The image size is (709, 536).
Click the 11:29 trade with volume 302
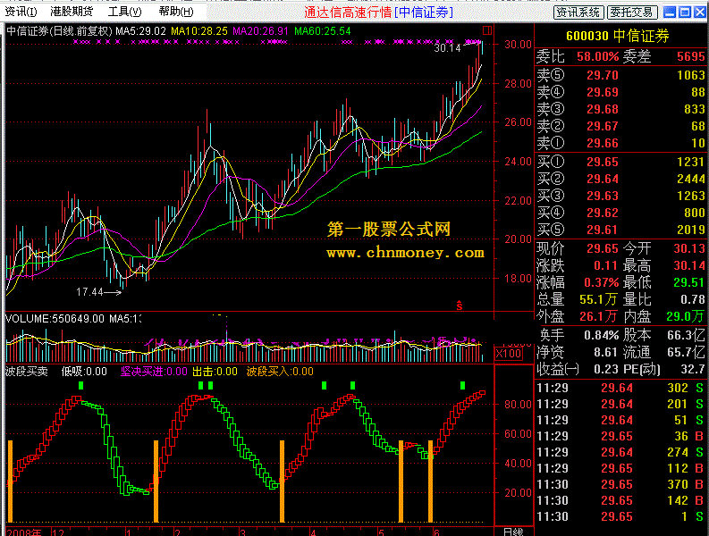tap(620, 388)
